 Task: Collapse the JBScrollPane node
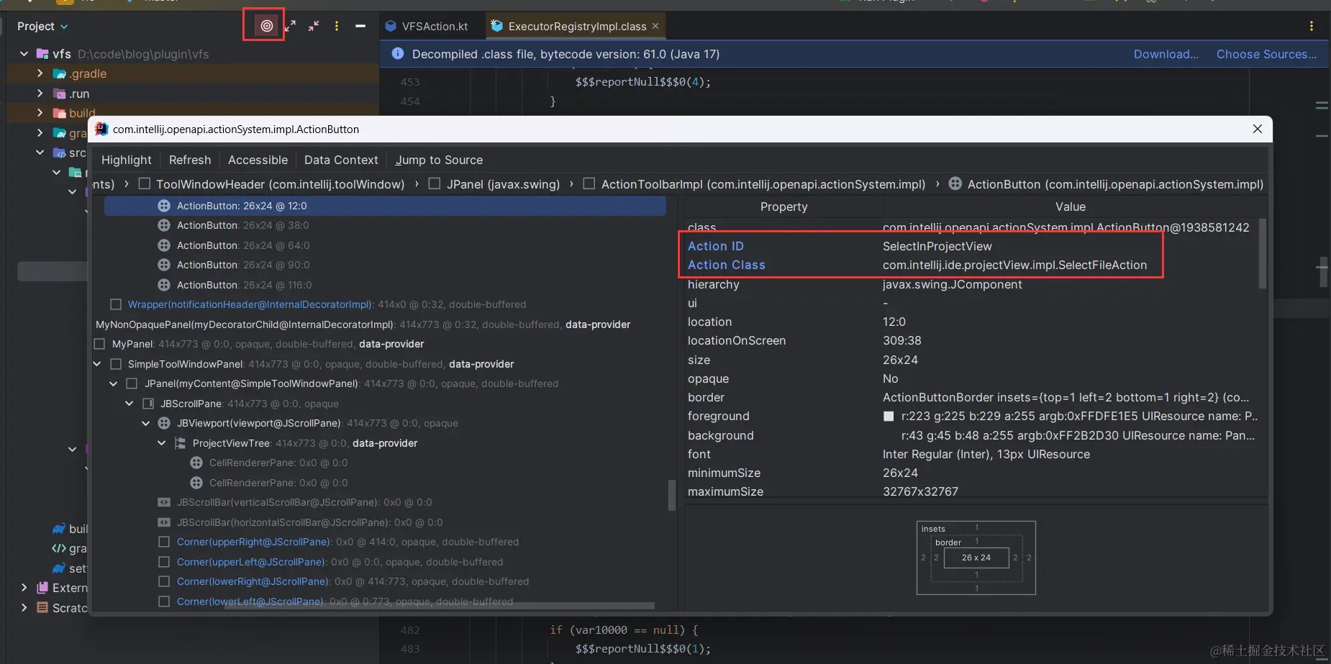[130, 404]
